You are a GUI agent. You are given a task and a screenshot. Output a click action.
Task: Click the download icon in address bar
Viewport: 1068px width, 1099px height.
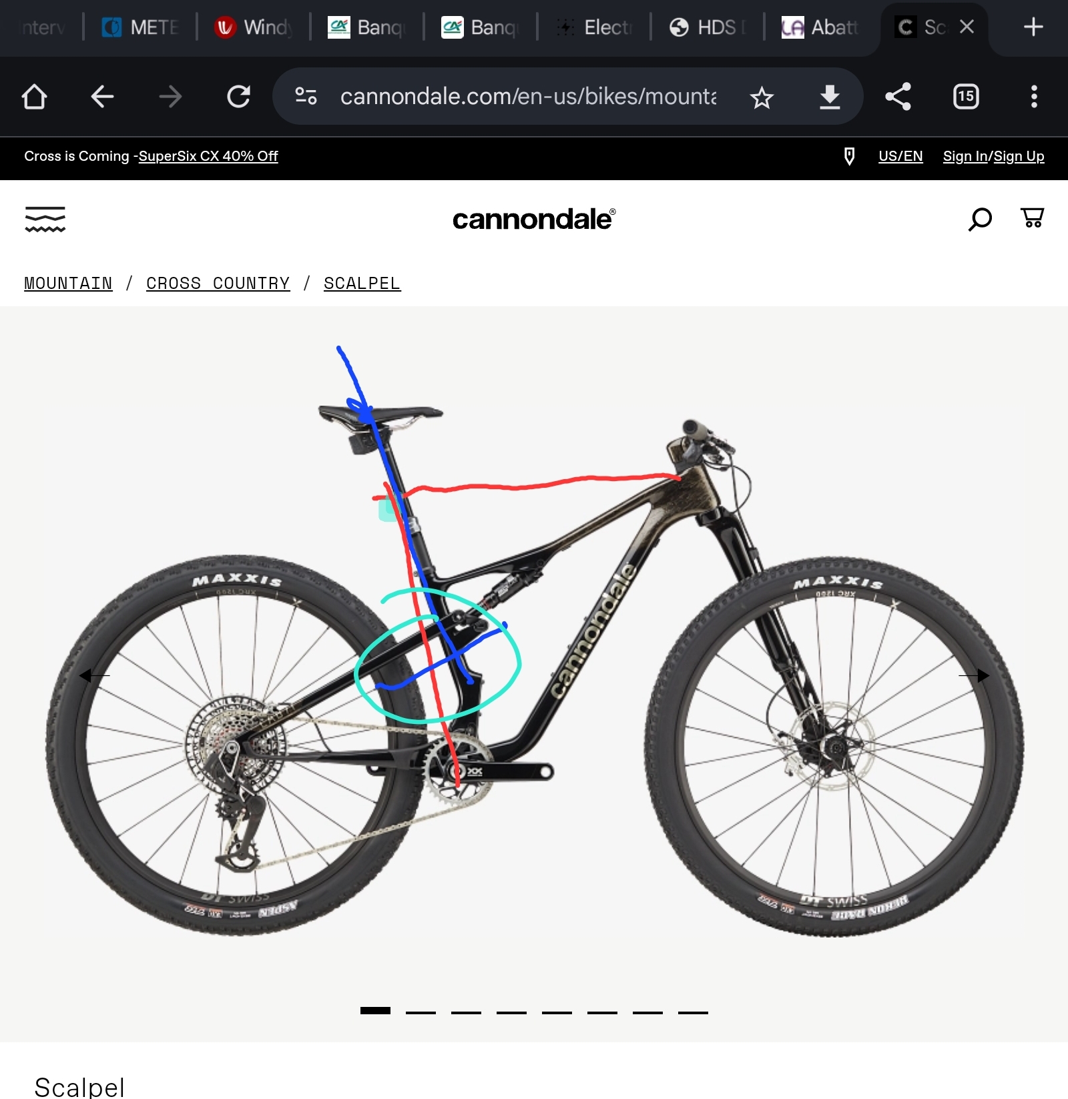pyautogui.click(x=830, y=97)
